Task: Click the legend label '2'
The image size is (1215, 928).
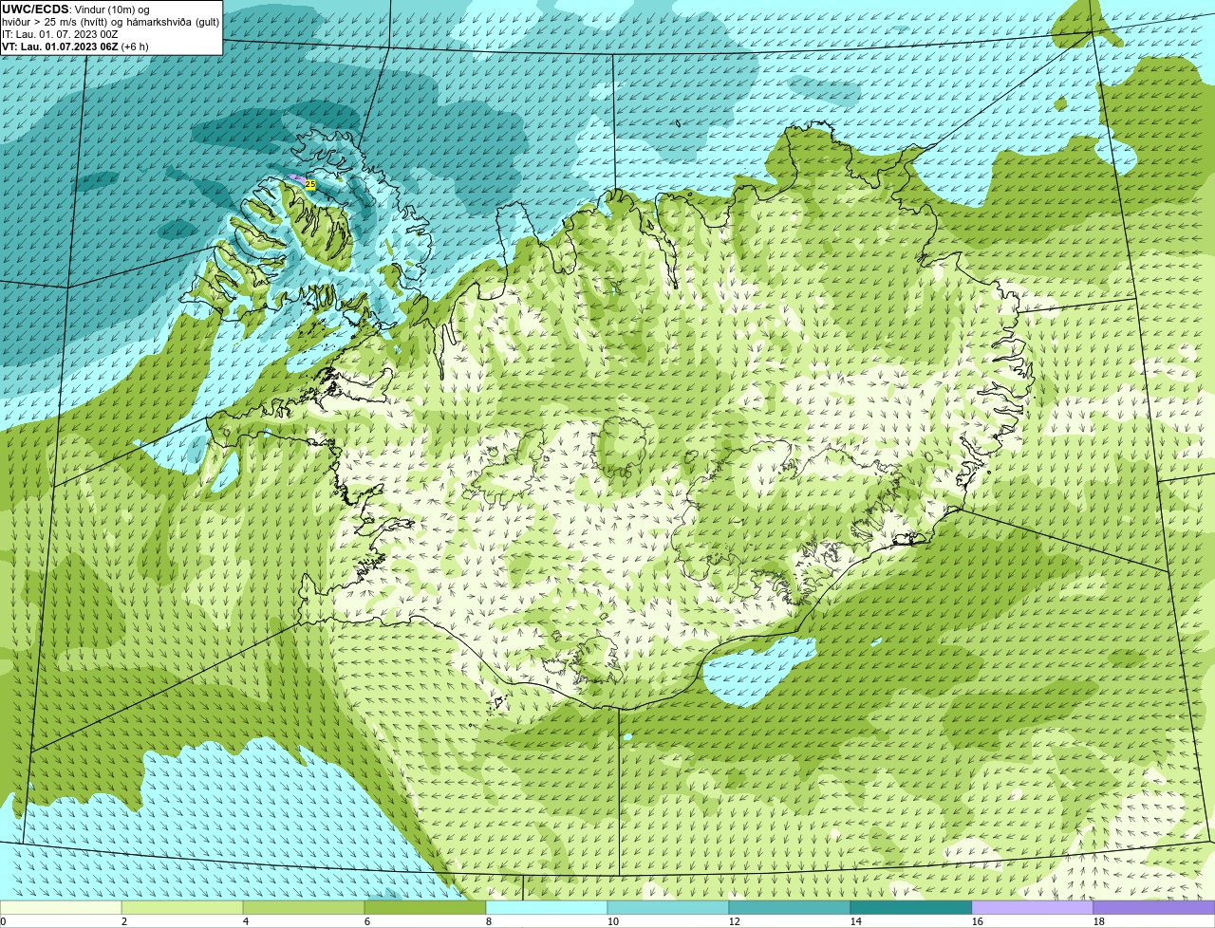Action: [124, 921]
